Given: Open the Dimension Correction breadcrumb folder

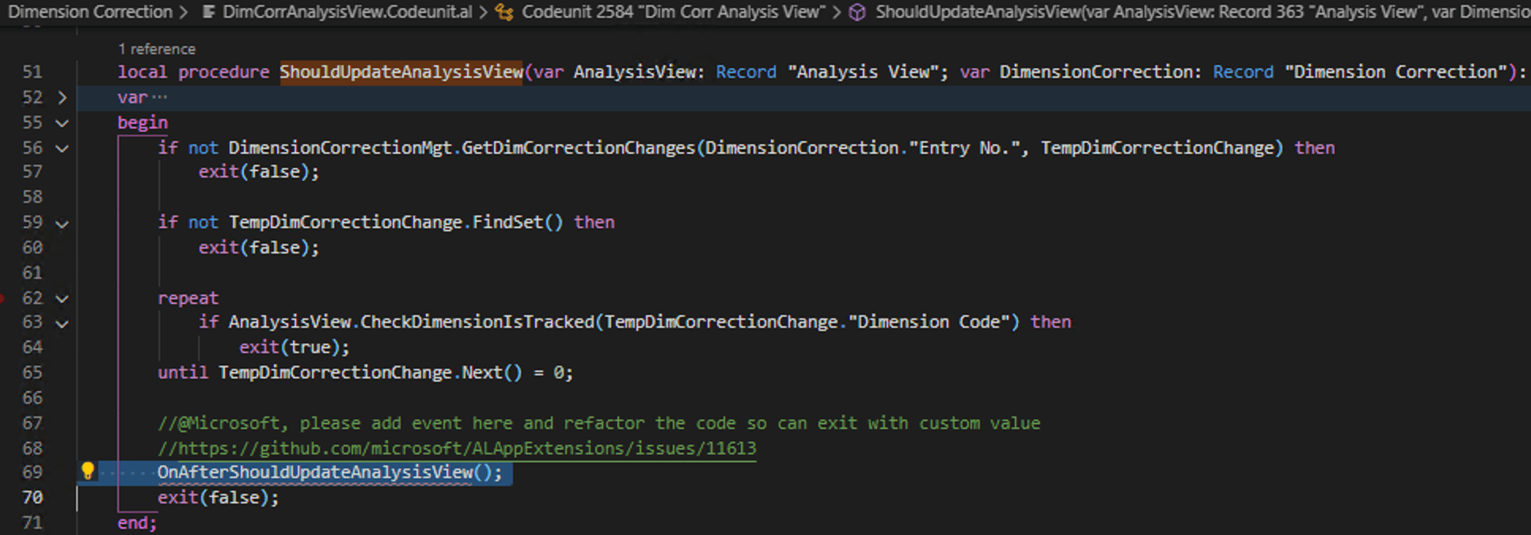Looking at the screenshot, I should coord(89,12).
